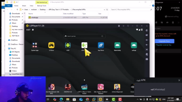Open Google Chrome from taskbar
Screen dimensions: 182x102
click(87, 99)
